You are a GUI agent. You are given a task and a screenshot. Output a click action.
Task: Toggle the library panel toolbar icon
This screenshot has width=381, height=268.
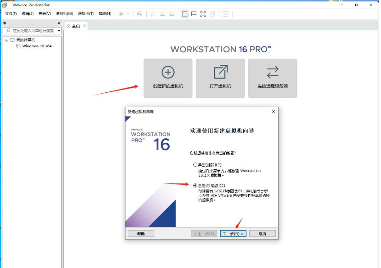tap(185, 13)
